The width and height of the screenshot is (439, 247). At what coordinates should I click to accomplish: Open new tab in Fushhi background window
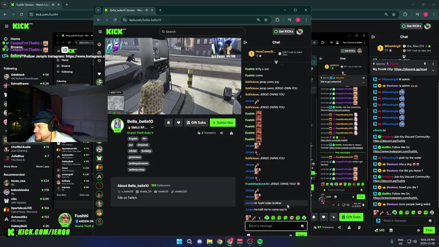[x=67, y=5]
